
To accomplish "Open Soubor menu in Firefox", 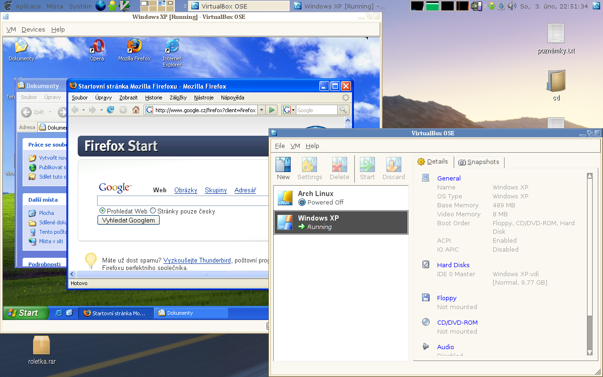I will tap(80, 98).
